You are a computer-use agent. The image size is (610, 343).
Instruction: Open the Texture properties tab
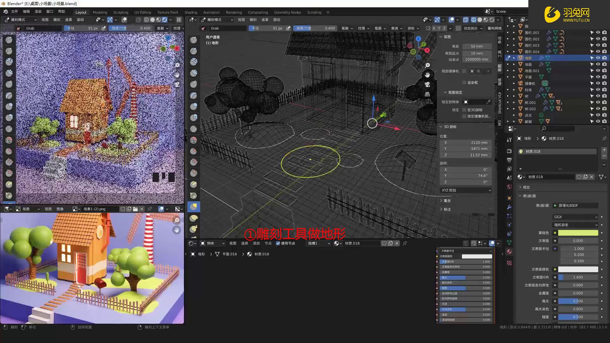[509, 263]
